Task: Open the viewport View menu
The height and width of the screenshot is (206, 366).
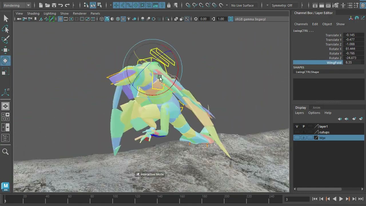Action: (19, 13)
